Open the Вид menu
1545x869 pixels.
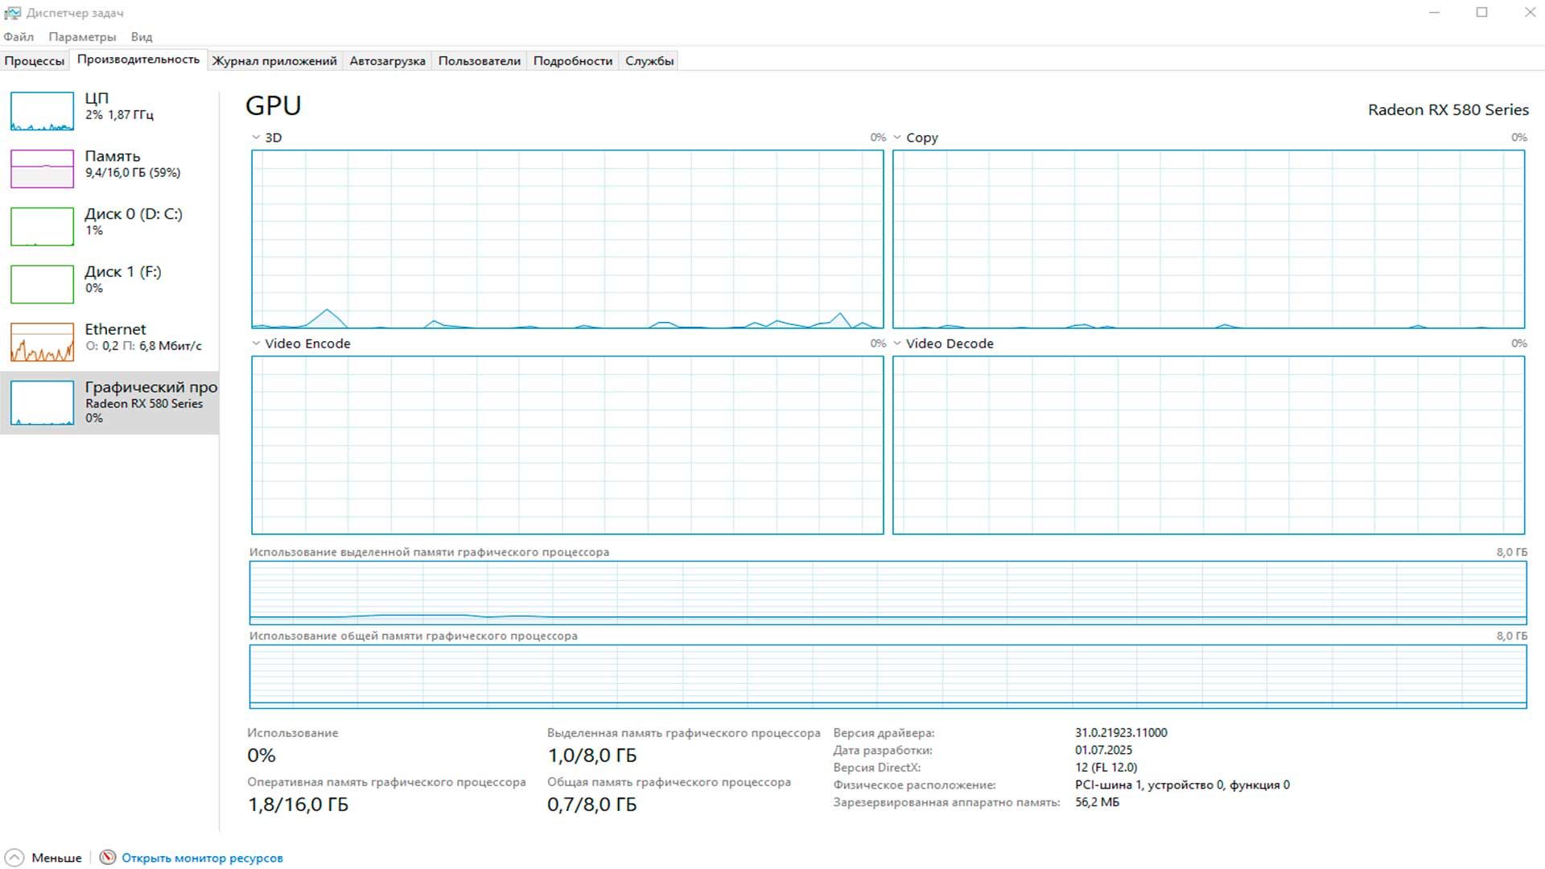[142, 36]
